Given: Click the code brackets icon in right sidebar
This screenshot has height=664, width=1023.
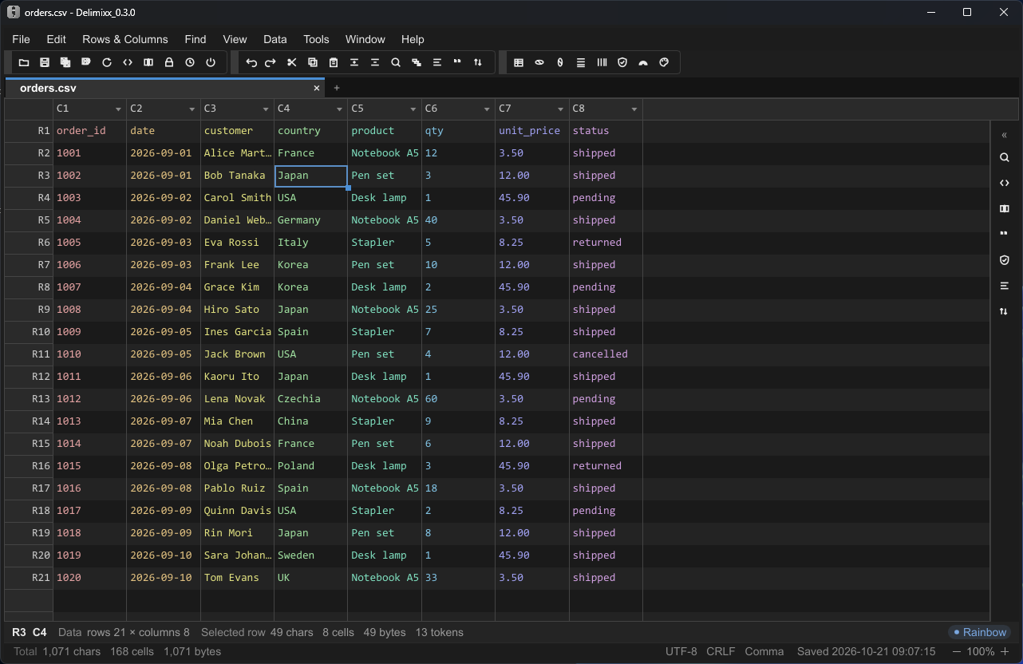Looking at the screenshot, I should pos(1005,184).
